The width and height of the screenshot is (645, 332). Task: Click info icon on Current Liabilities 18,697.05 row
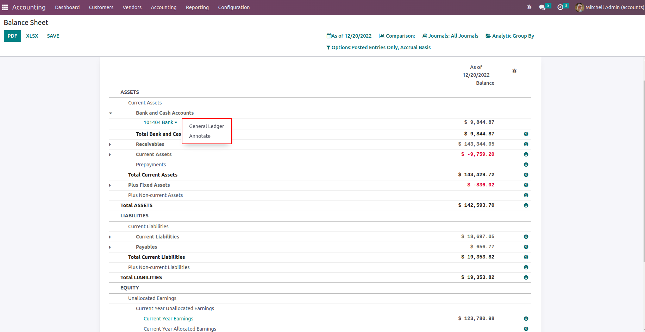pos(526,237)
